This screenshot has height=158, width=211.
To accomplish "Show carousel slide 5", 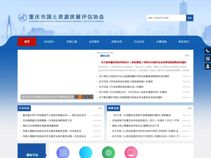I will pos(91,97).
